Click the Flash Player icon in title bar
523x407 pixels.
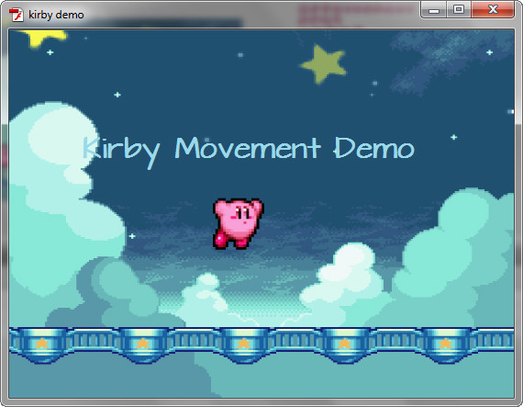[16, 15]
